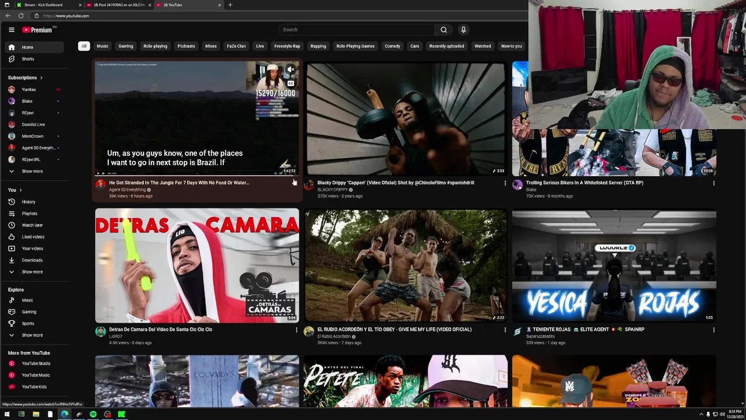
Task: Unmute the jungle video preview
Action: tap(291, 70)
